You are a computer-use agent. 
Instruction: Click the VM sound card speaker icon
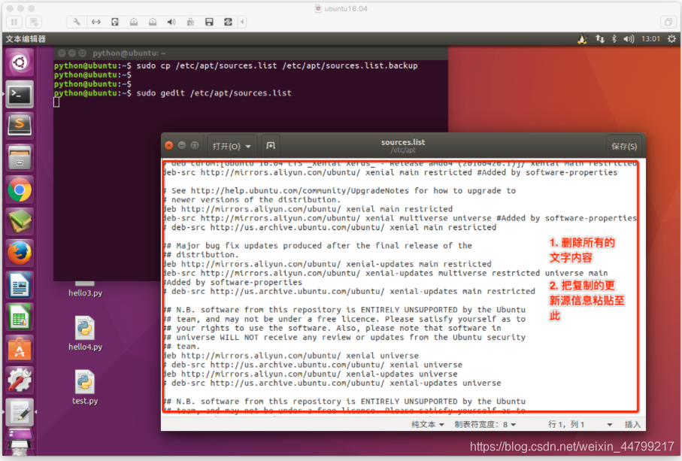pyautogui.click(x=171, y=22)
